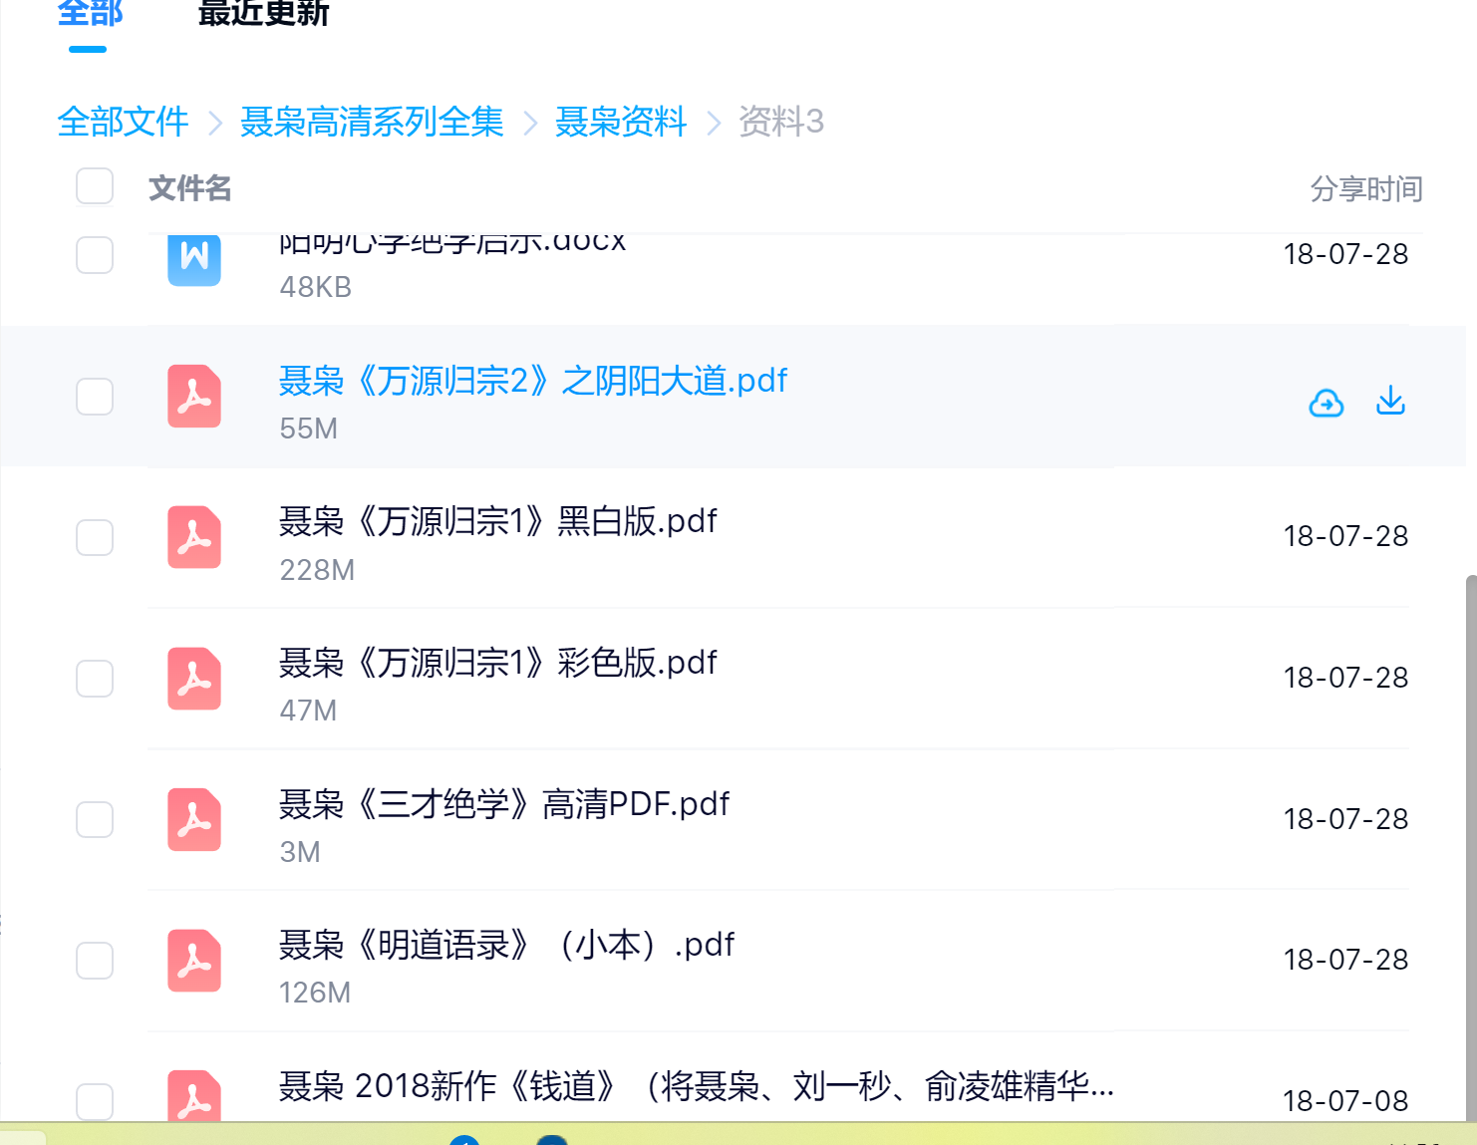This screenshot has height=1145, width=1477.
Task: Download 万源归宗2 之阴阳大道.pdf icon
Action: click(x=1390, y=402)
